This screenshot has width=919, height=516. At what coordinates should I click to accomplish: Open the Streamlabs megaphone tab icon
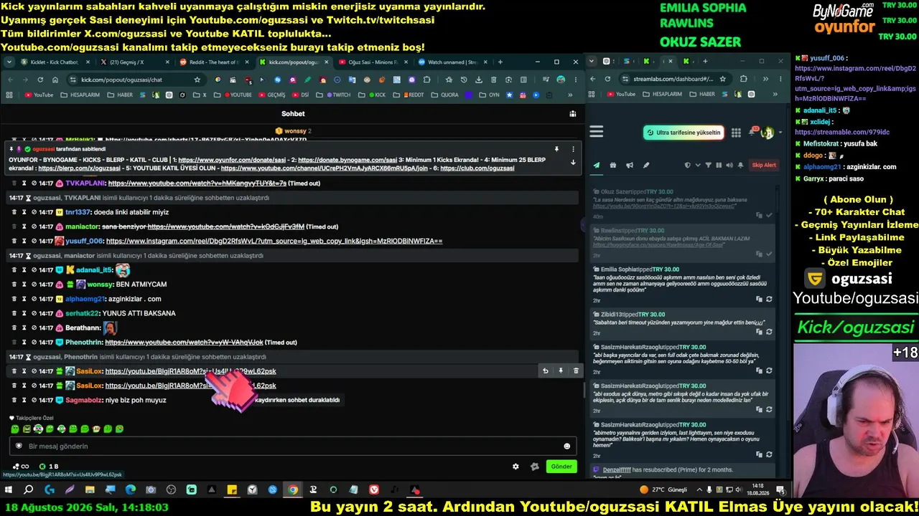[x=630, y=165]
